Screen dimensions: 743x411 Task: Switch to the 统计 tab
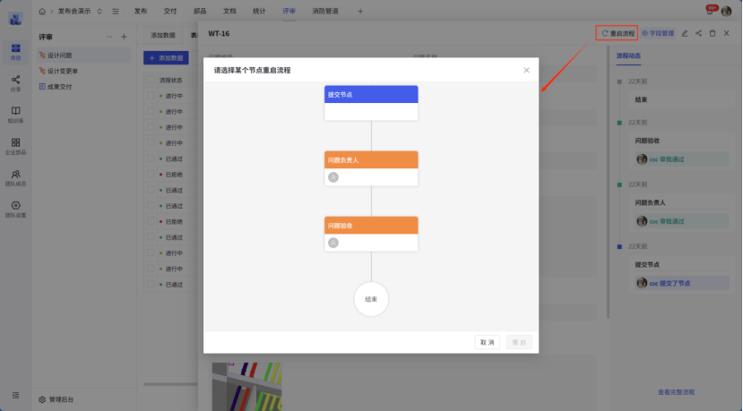pyautogui.click(x=259, y=11)
